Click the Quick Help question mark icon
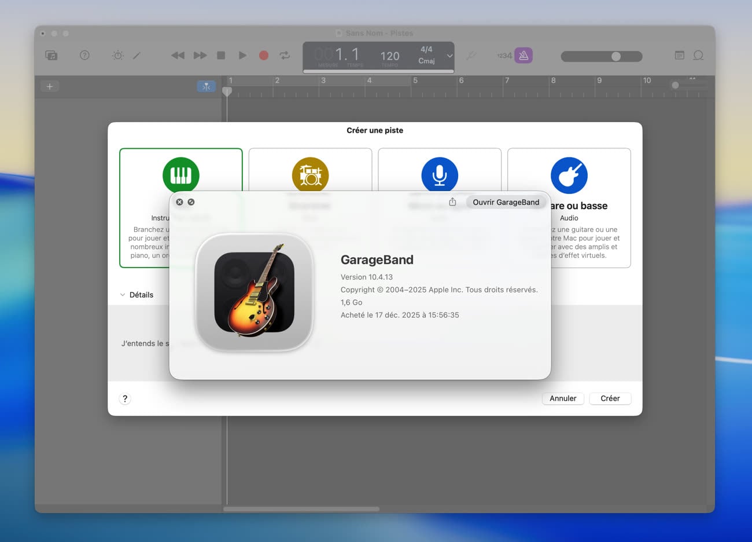This screenshot has width=752, height=542. tap(84, 56)
